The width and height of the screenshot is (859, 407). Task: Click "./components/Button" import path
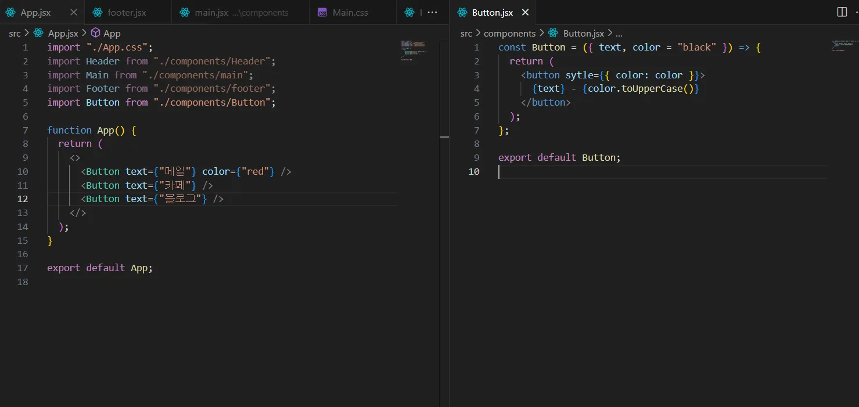(x=212, y=102)
